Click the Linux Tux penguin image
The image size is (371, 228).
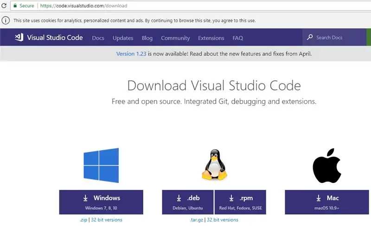point(214,165)
